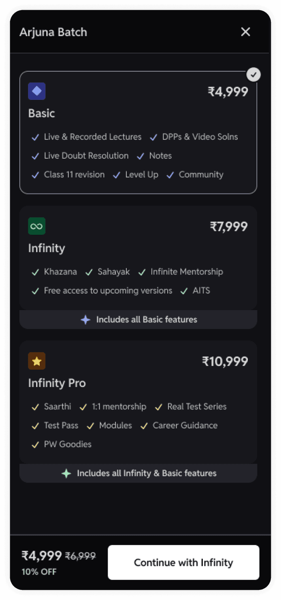Click the Includes all Basic features banner
This screenshot has height=600, width=281.
click(x=138, y=319)
